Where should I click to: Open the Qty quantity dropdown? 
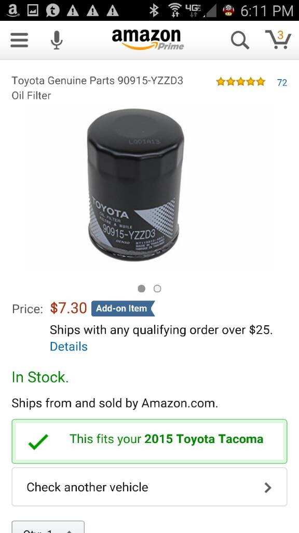(48, 527)
